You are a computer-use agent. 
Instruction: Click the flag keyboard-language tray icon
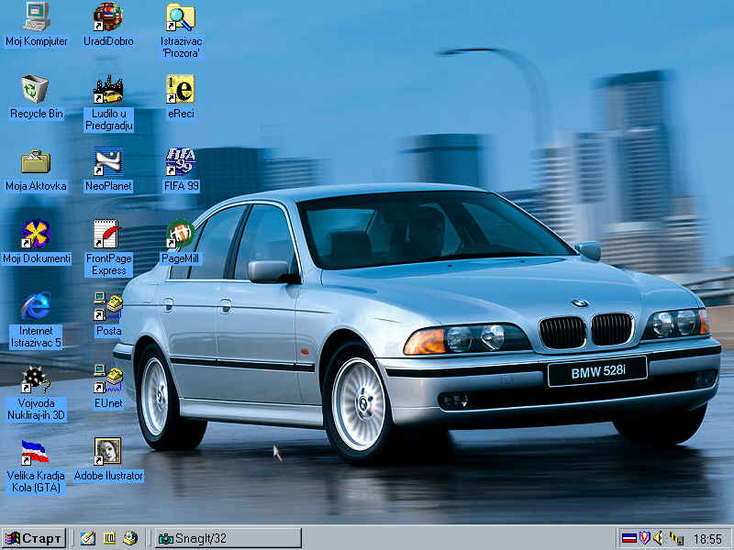click(x=629, y=538)
